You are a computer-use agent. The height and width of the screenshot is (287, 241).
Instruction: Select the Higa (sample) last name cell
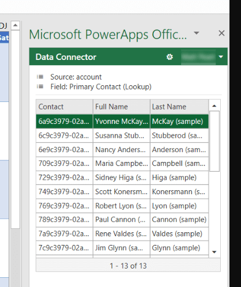[179, 178]
